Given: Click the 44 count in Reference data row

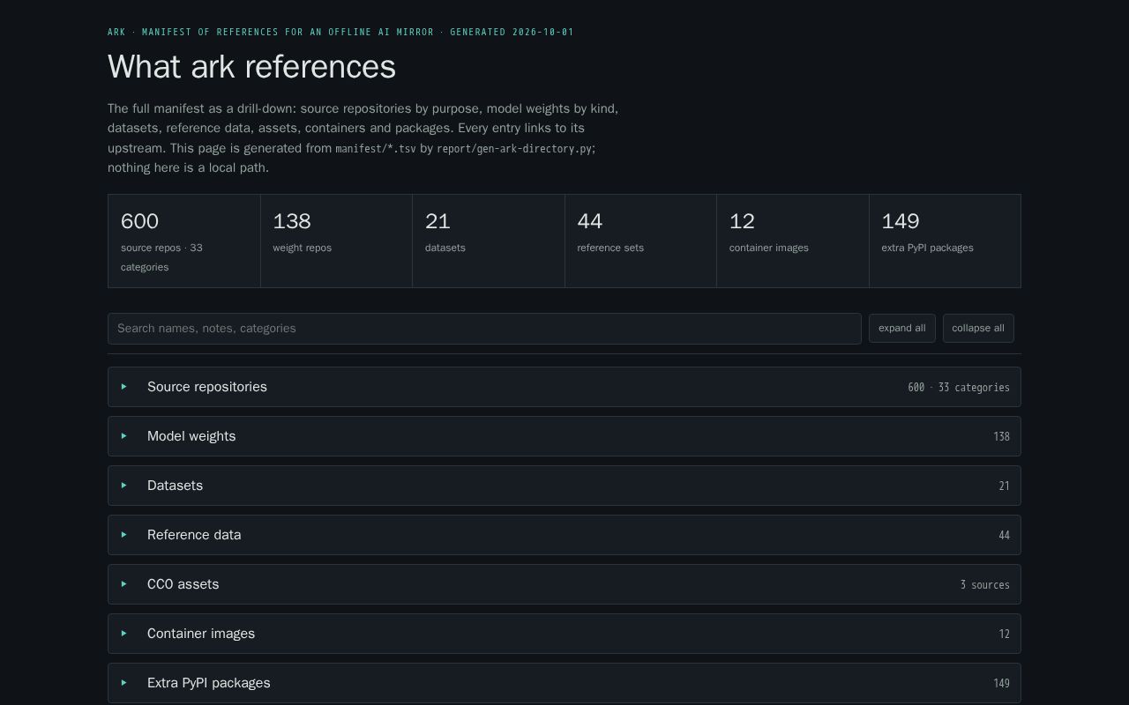Looking at the screenshot, I should click(1004, 536).
